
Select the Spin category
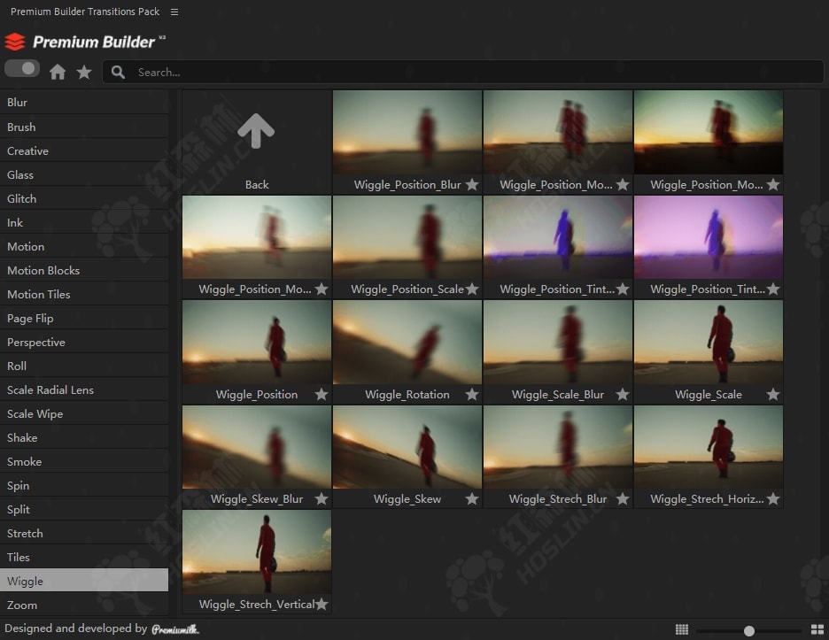[x=84, y=486]
